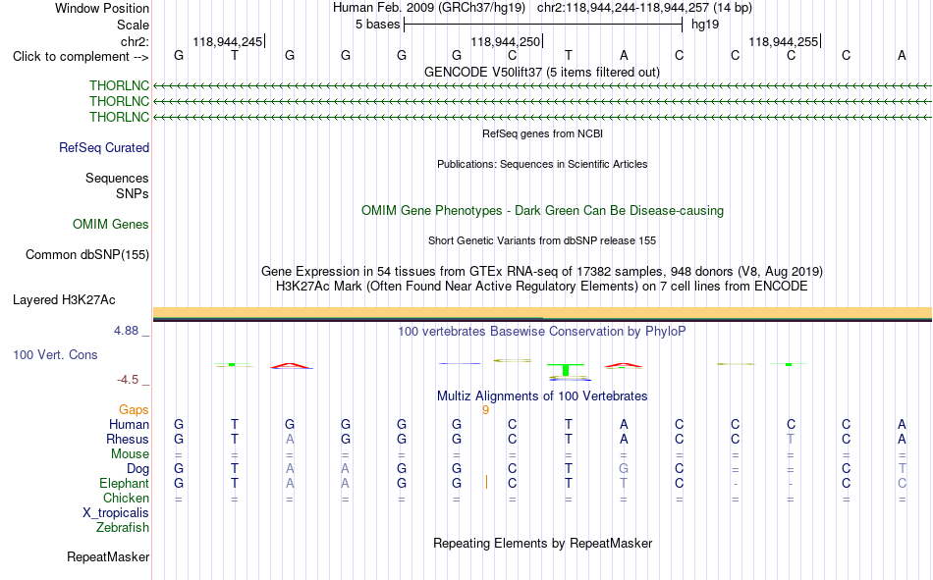The width and height of the screenshot is (933, 580).
Task: Click 'Publications: Sequences in Scientific Articles' title
Action: tap(542, 164)
